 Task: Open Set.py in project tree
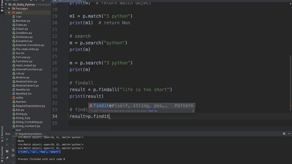(x=18, y=110)
